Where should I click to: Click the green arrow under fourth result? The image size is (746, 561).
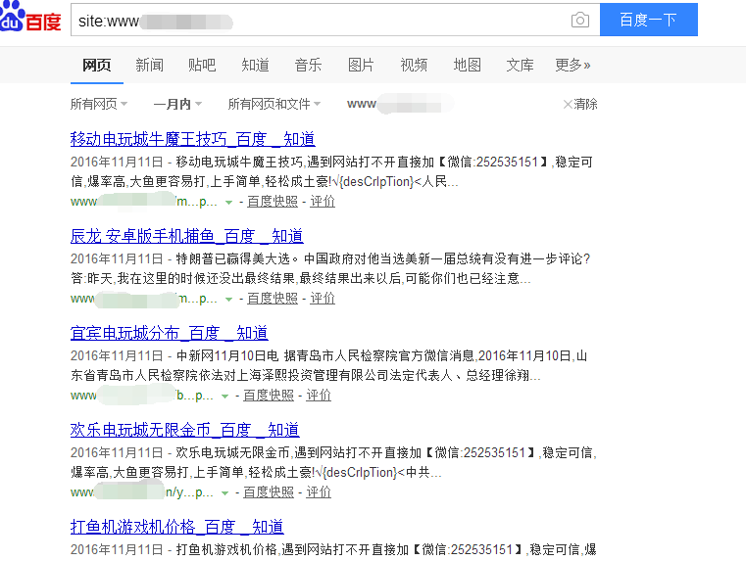(225, 492)
